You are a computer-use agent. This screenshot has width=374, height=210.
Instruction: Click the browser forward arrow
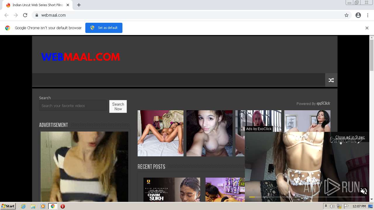tap(16, 15)
